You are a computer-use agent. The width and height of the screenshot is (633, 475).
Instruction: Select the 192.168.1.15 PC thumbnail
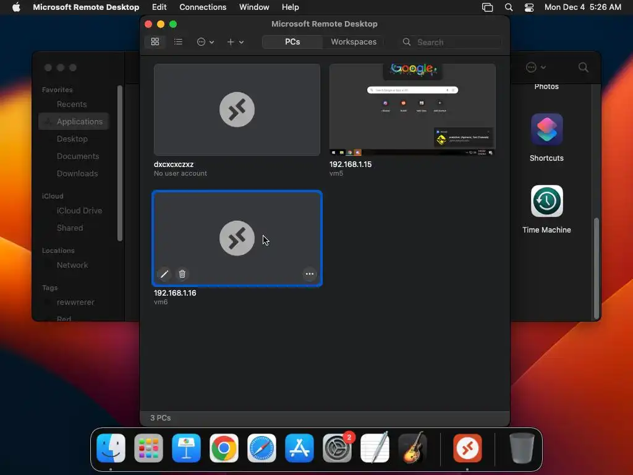pos(412,109)
